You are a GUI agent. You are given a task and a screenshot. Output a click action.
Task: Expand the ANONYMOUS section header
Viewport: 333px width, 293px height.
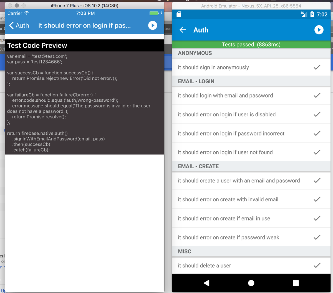(x=251, y=53)
